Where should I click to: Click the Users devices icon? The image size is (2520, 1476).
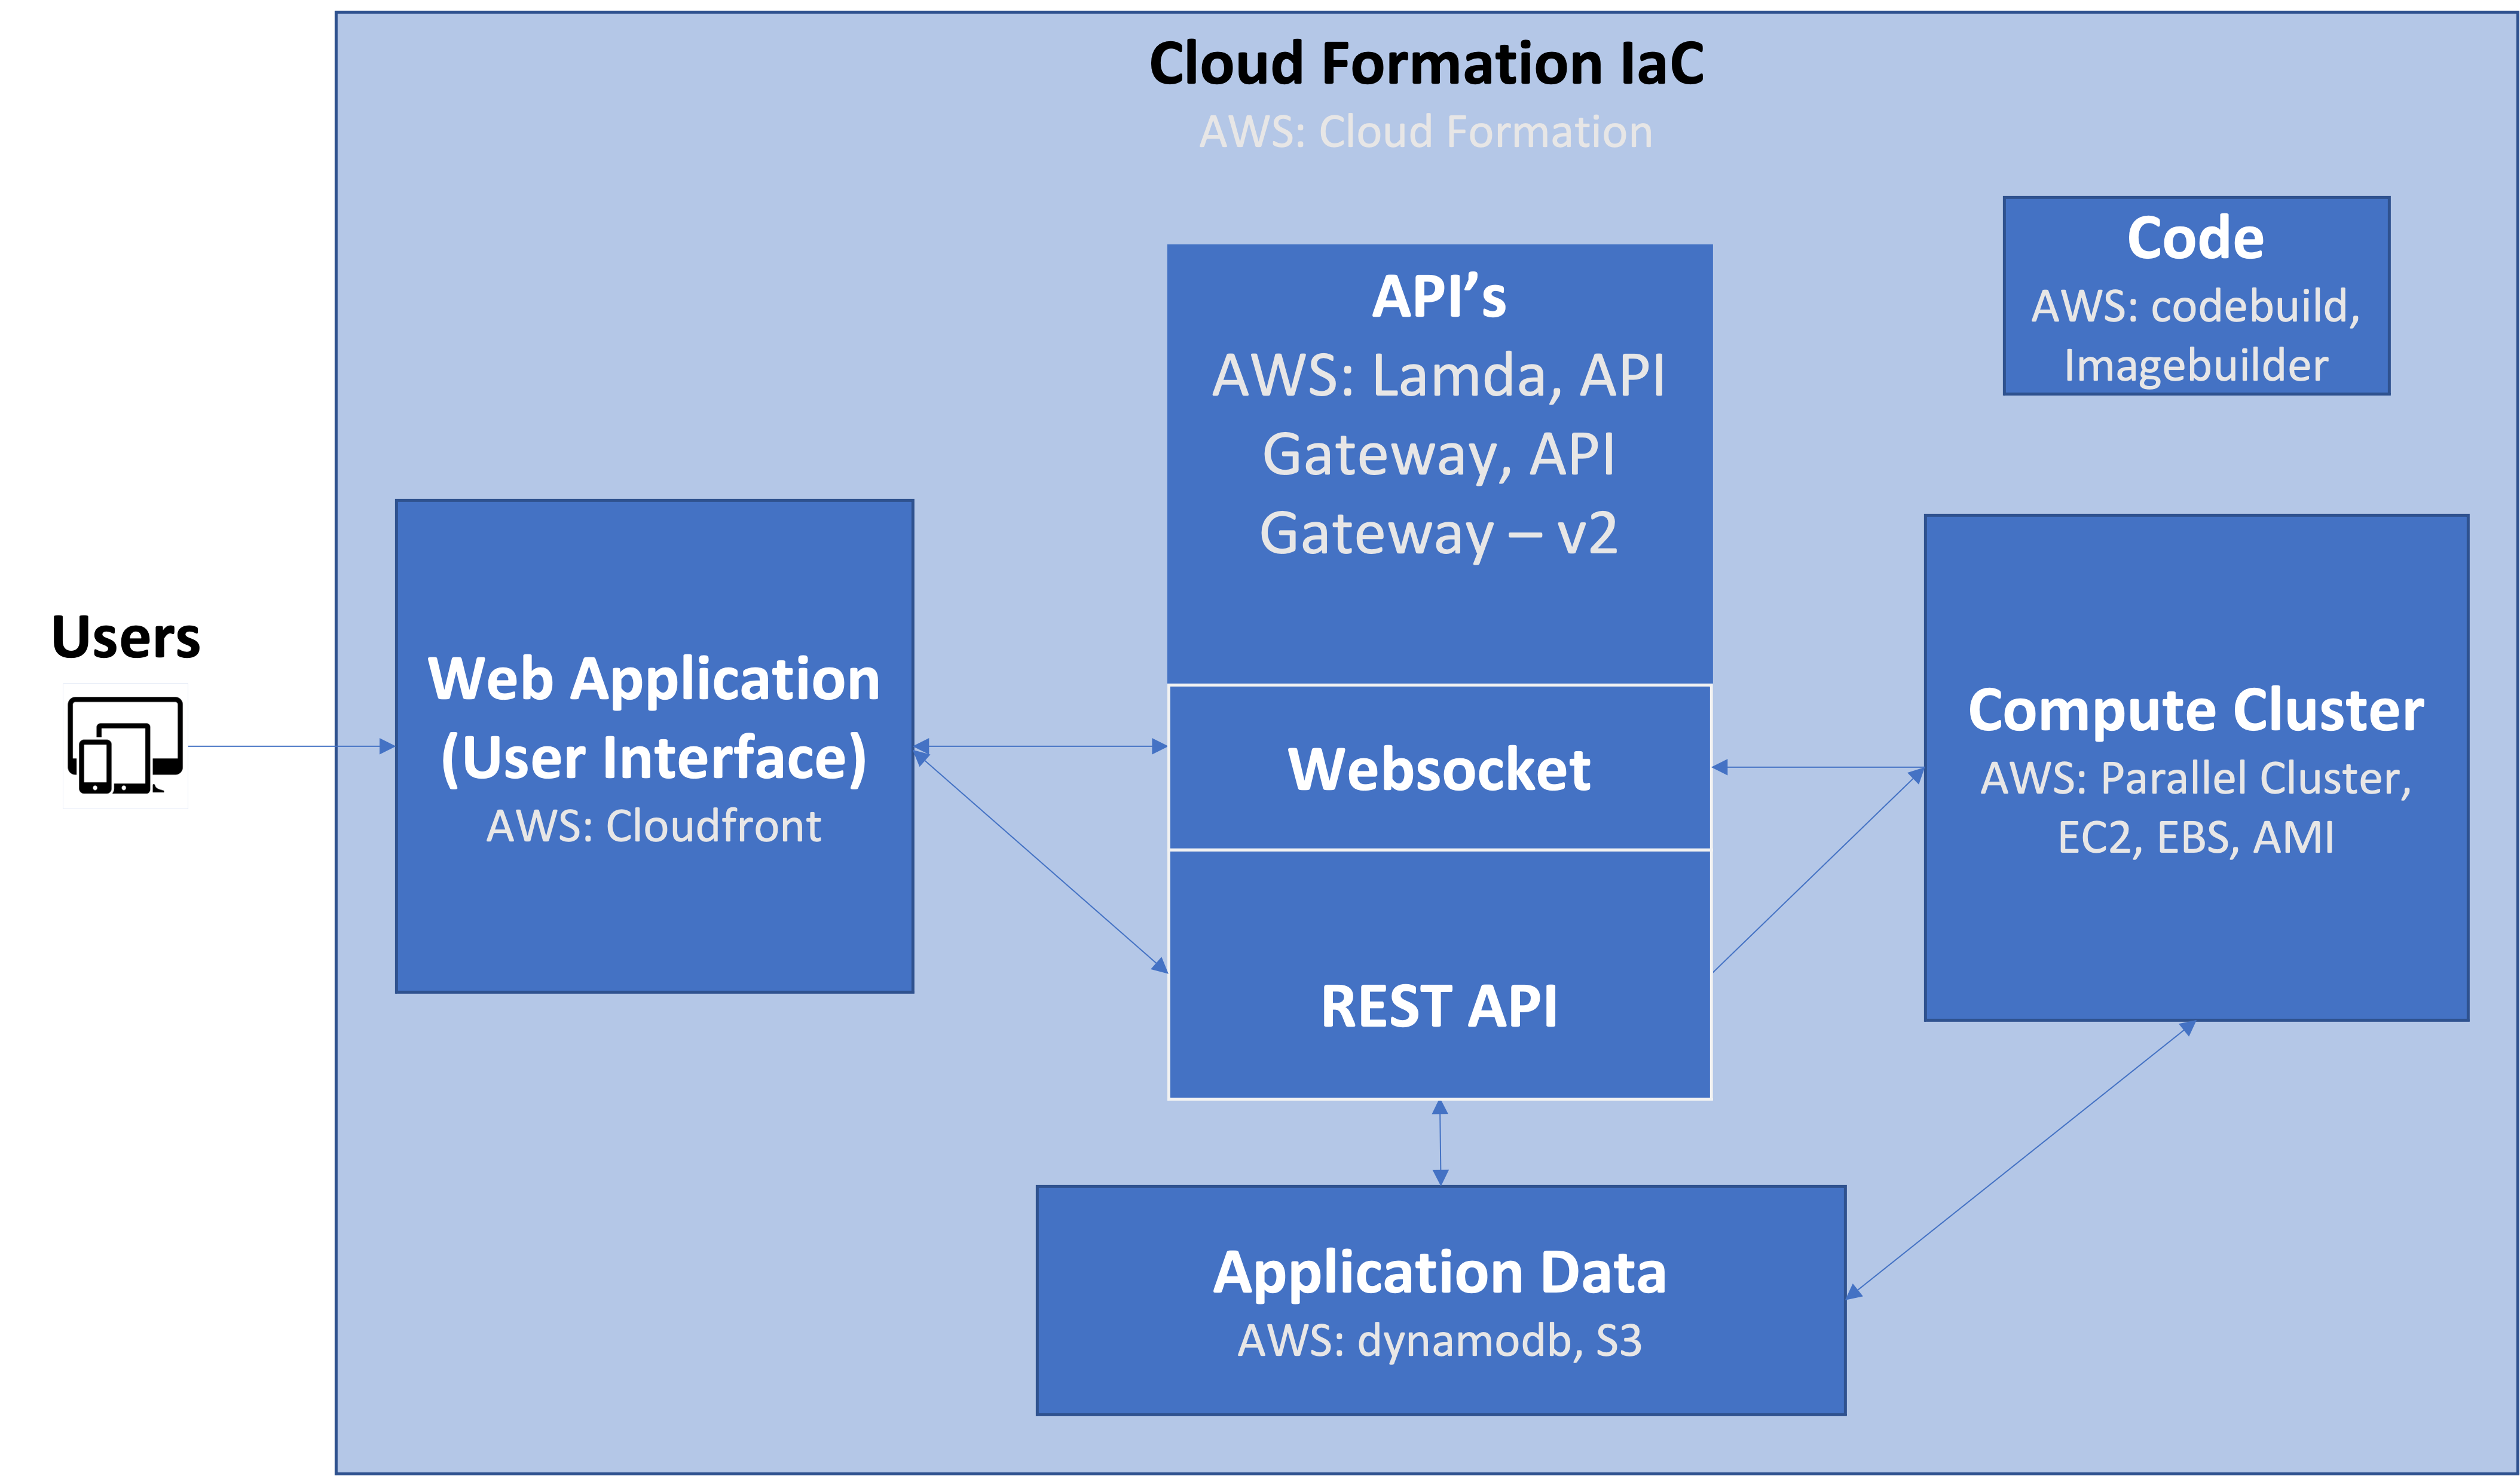tap(125, 746)
